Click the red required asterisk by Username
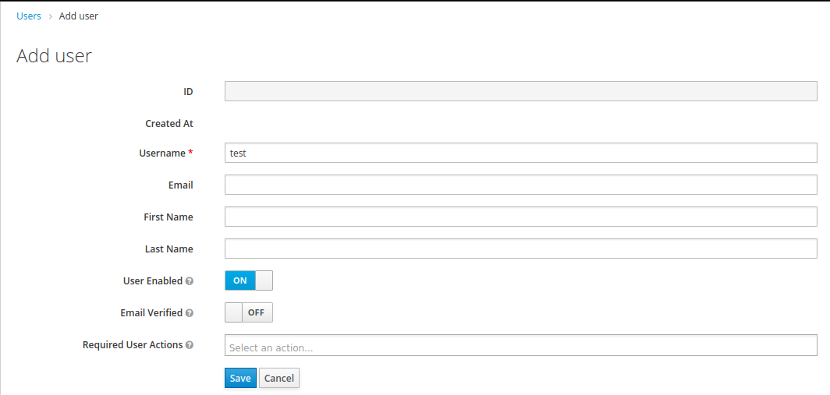Viewport: 830px width, 395px height. (x=190, y=153)
